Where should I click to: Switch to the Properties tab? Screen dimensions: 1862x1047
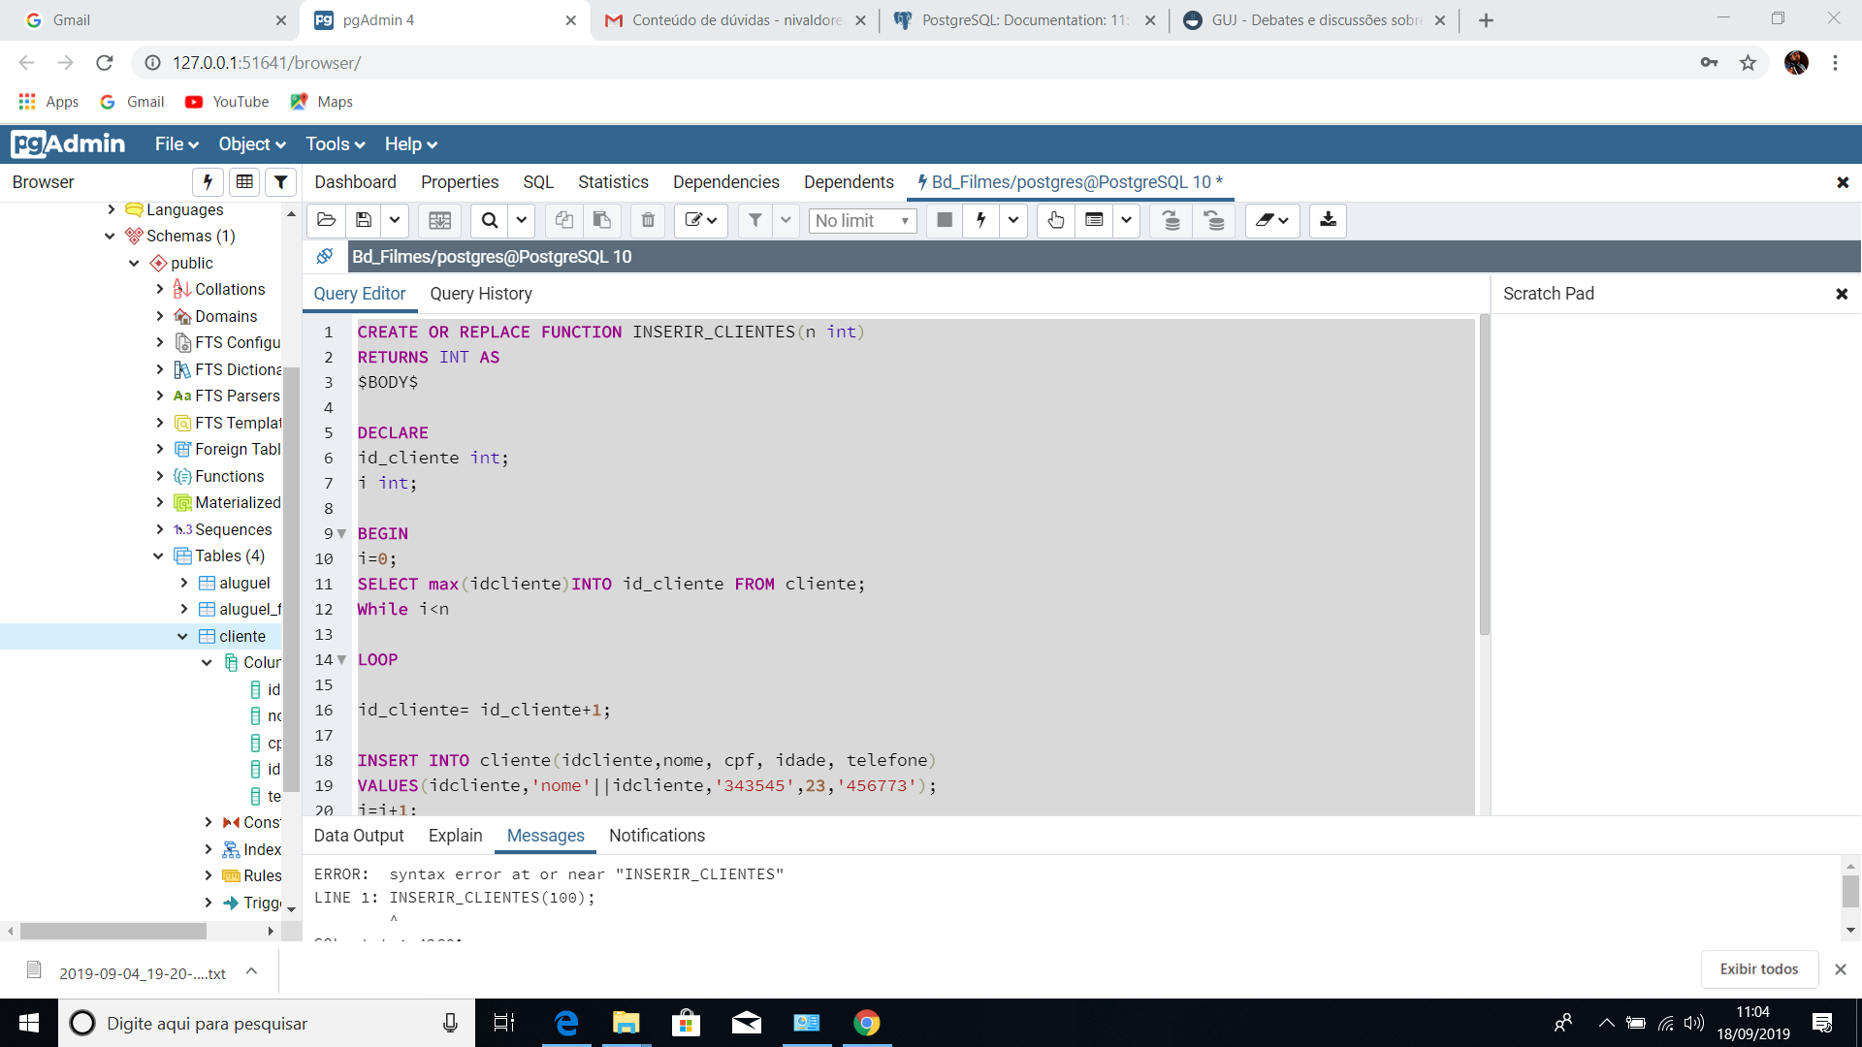pyautogui.click(x=460, y=182)
